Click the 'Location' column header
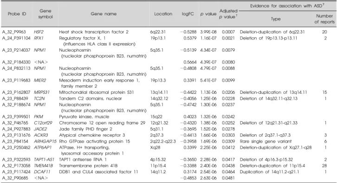 (x=163, y=14)
